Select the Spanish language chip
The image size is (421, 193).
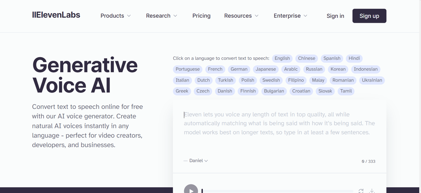pos(332,58)
